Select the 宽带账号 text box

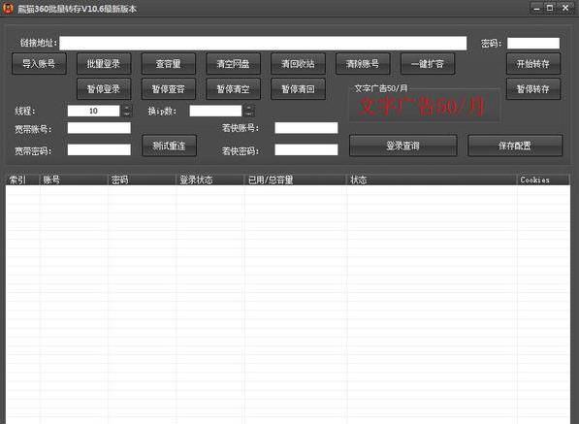click(99, 128)
